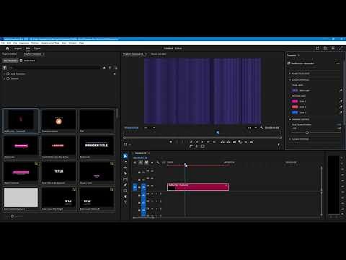
Task: Toggle Snap in the timeline
Action: 141,162
